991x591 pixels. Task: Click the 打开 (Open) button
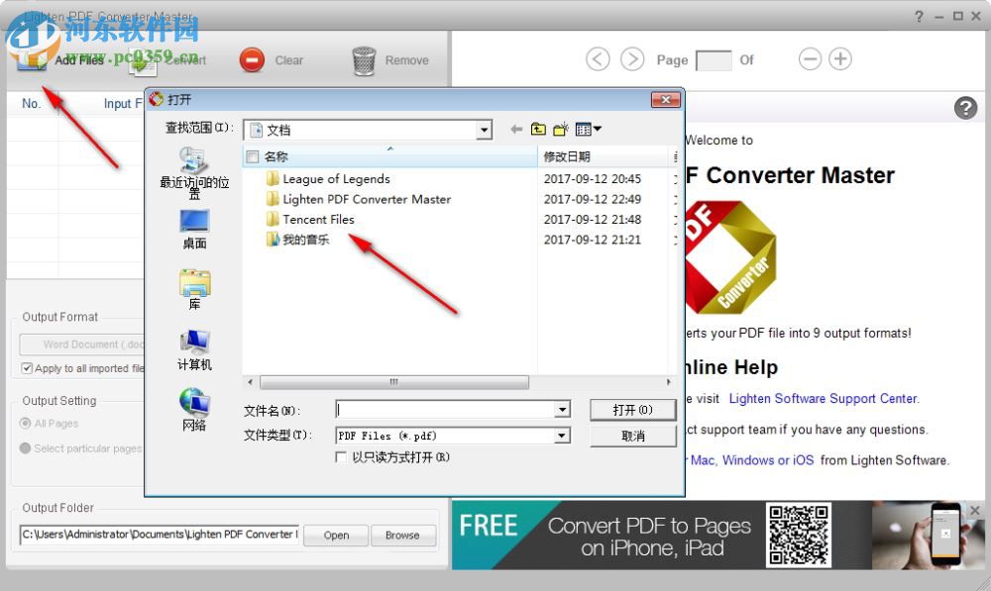632,409
